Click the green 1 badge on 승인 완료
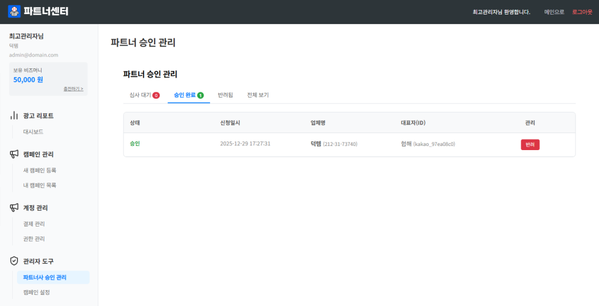The width and height of the screenshot is (599, 306). point(200,95)
